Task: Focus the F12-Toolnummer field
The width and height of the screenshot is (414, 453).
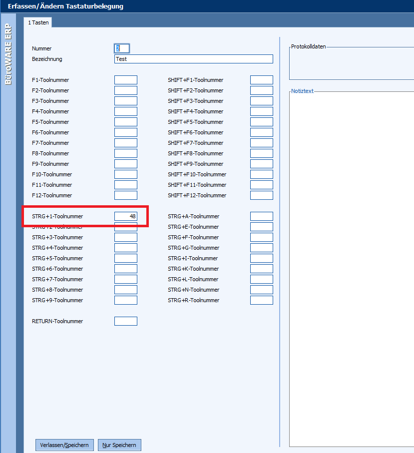Action: [126, 195]
